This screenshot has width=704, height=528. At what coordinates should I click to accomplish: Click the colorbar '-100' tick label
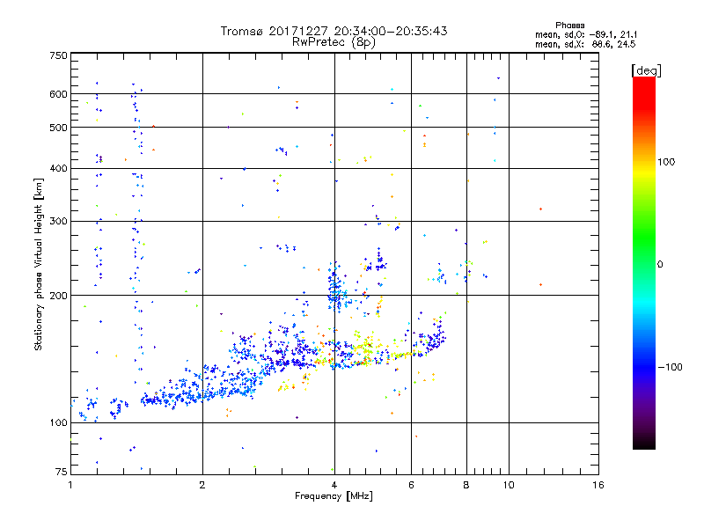point(670,367)
